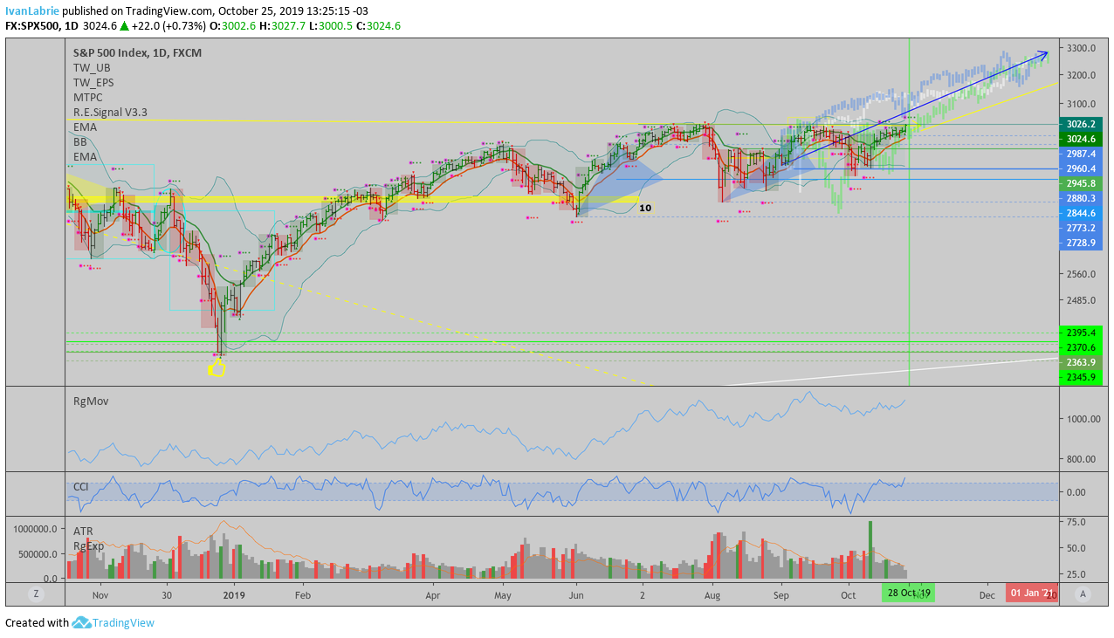Screen dimensions: 1114x638
Task: Click the 01 Jan '20 red date marker
Action: tap(1032, 594)
